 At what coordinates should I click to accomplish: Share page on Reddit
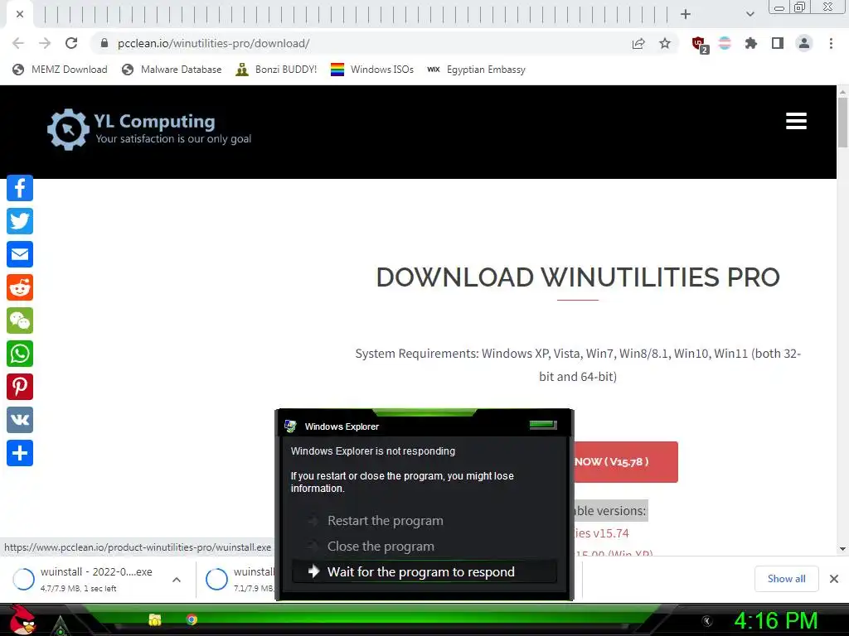click(20, 287)
